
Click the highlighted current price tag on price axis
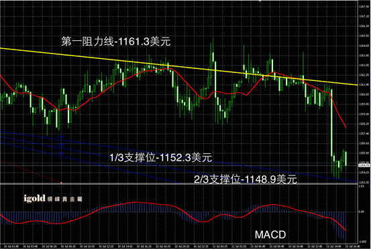point(364,165)
